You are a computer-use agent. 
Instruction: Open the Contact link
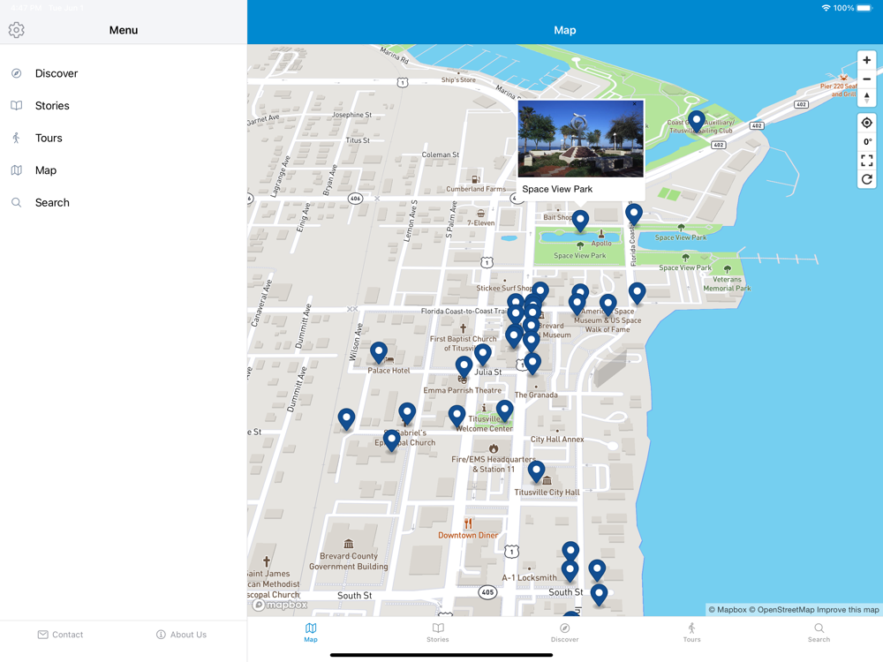pyautogui.click(x=60, y=635)
